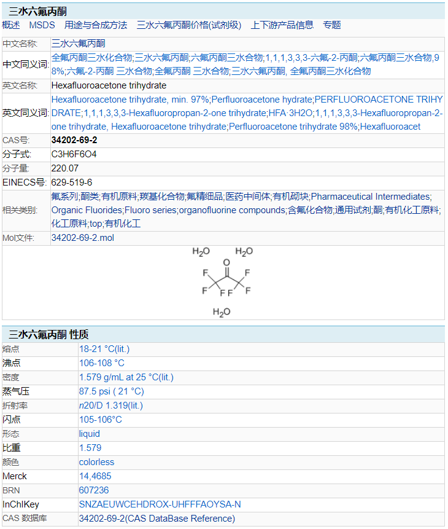The image size is (448, 529).
Task: Click Perfluoroacetone trihydrate 98% synonym link
Action: pos(293,127)
